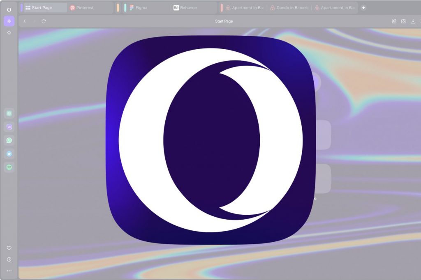Focus the Start Page address bar
Screen dimensions: 421x280
(x=224, y=21)
